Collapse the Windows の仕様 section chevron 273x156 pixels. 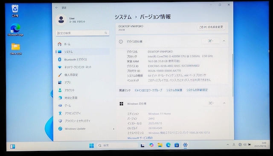pyautogui.click(x=224, y=103)
